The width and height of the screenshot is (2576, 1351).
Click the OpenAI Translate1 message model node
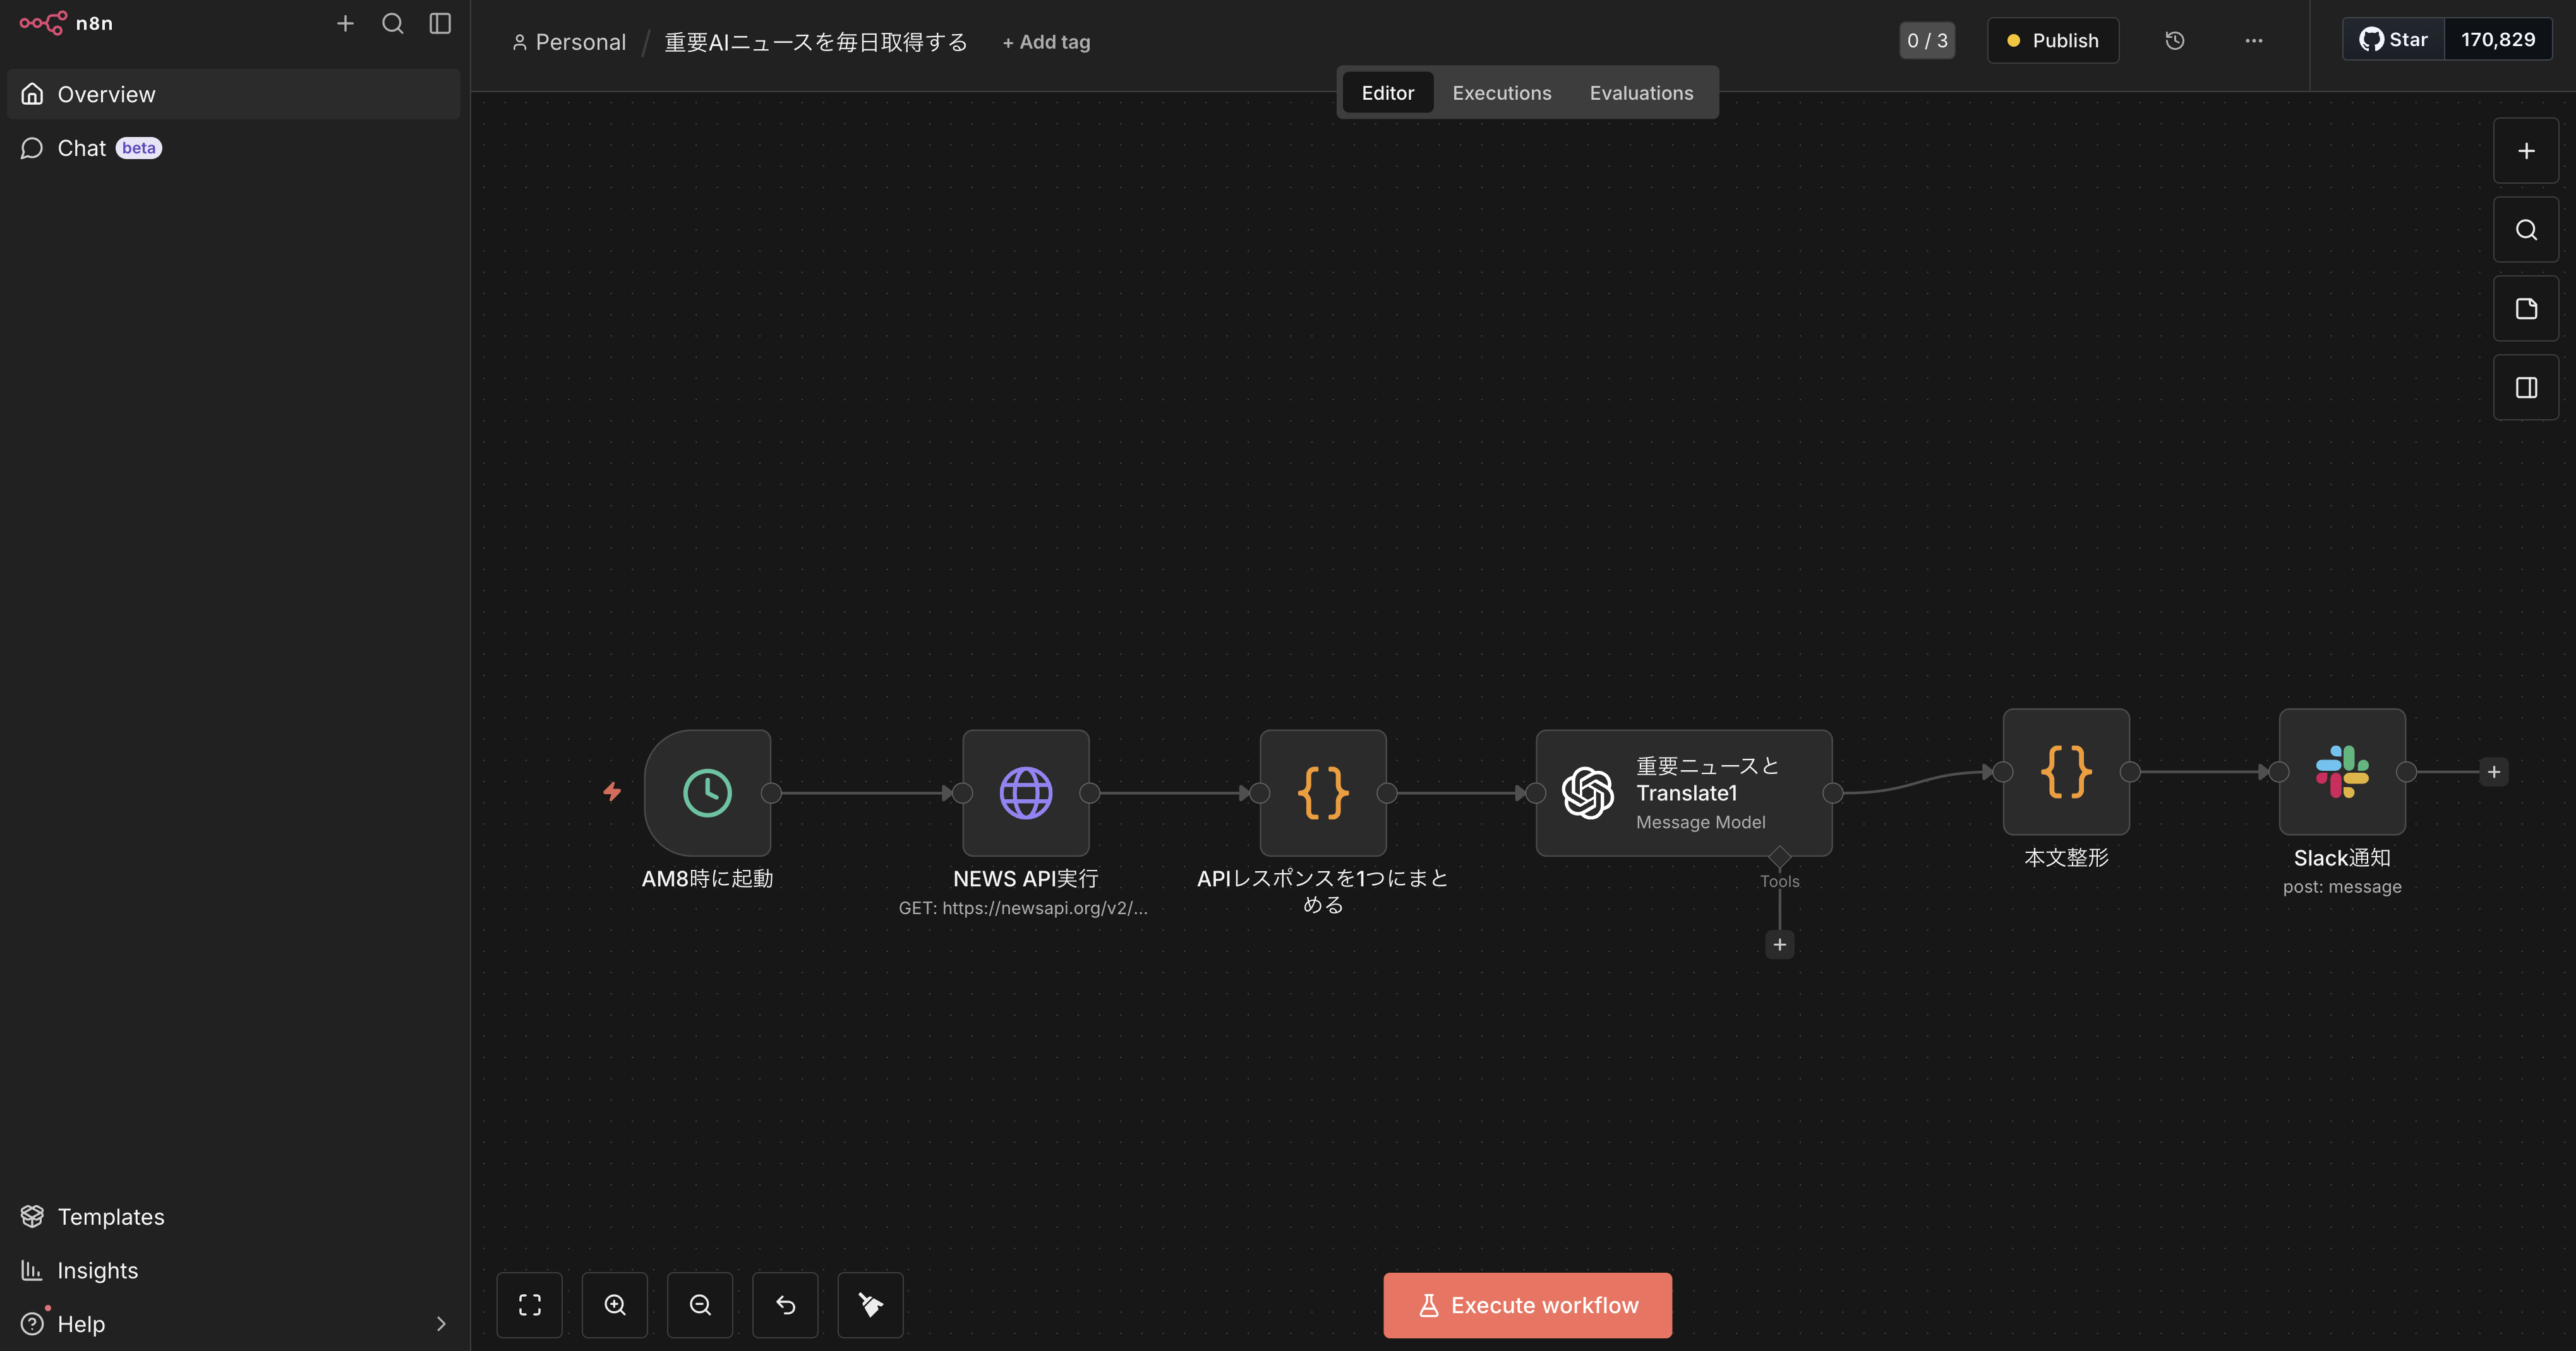point(1683,792)
